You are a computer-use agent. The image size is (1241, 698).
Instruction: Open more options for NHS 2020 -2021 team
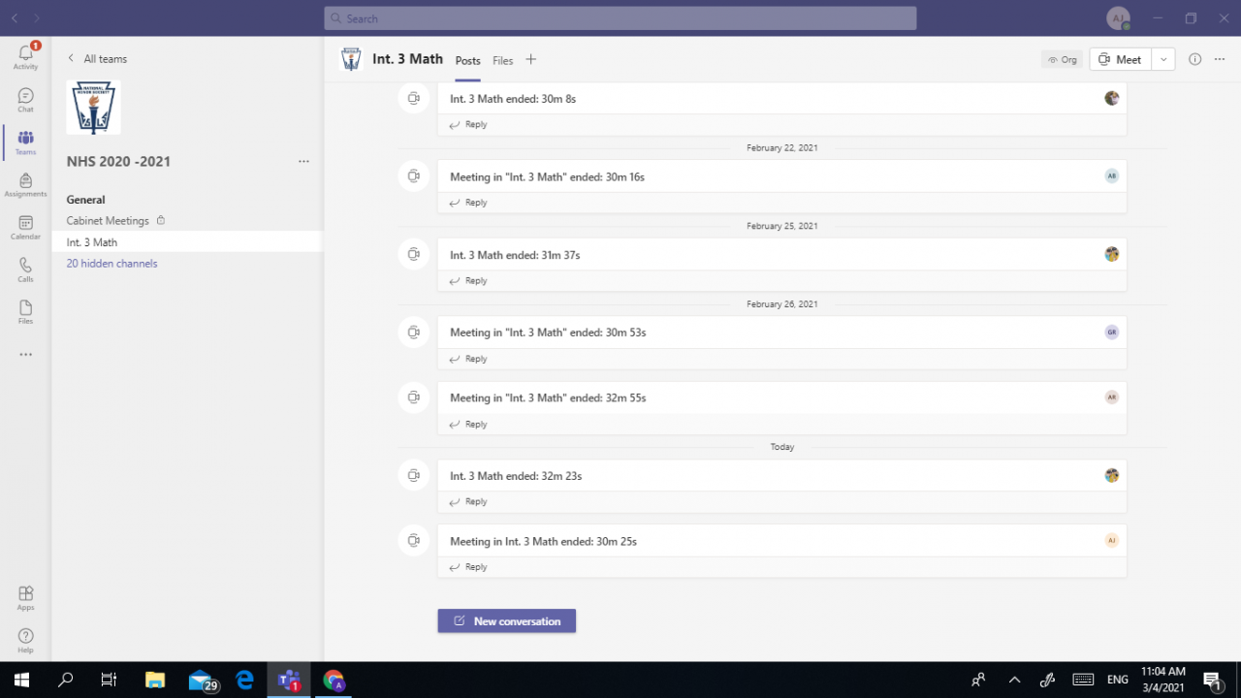coord(303,162)
